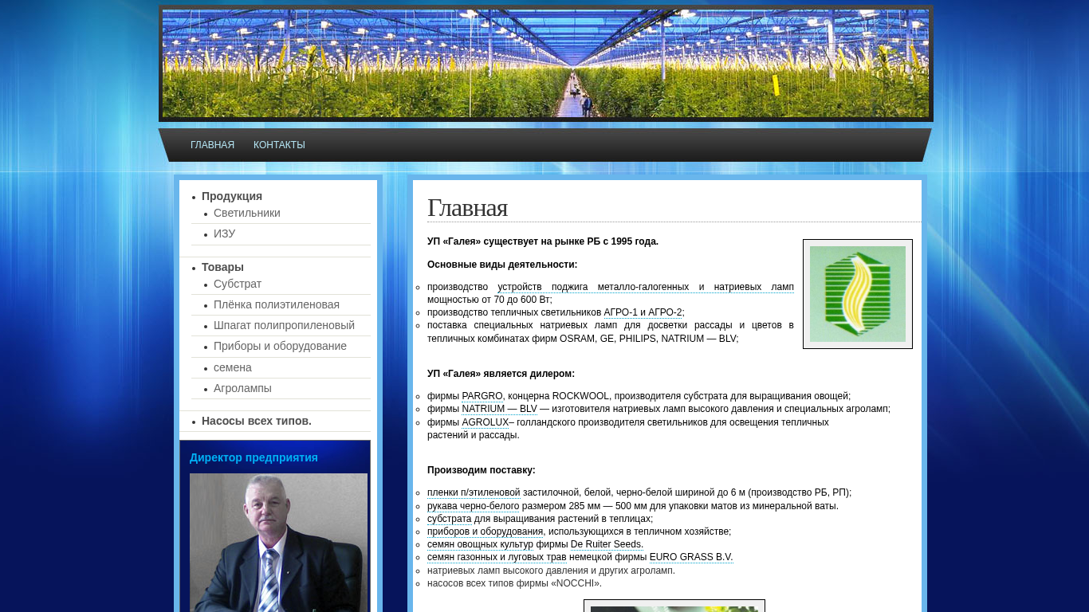
Task: Click the Главная page heading
Action: [x=467, y=207]
